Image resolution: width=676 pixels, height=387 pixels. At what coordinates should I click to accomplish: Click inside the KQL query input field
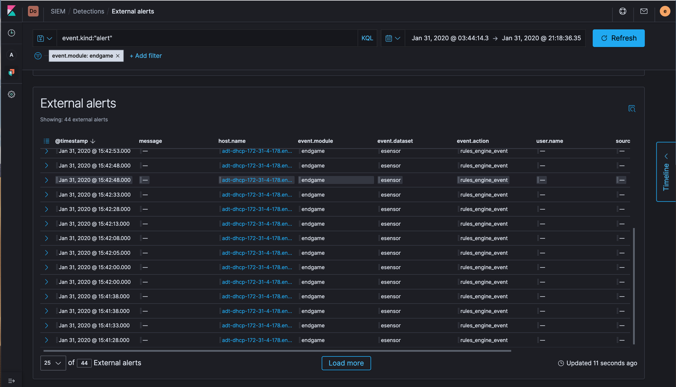click(x=206, y=38)
